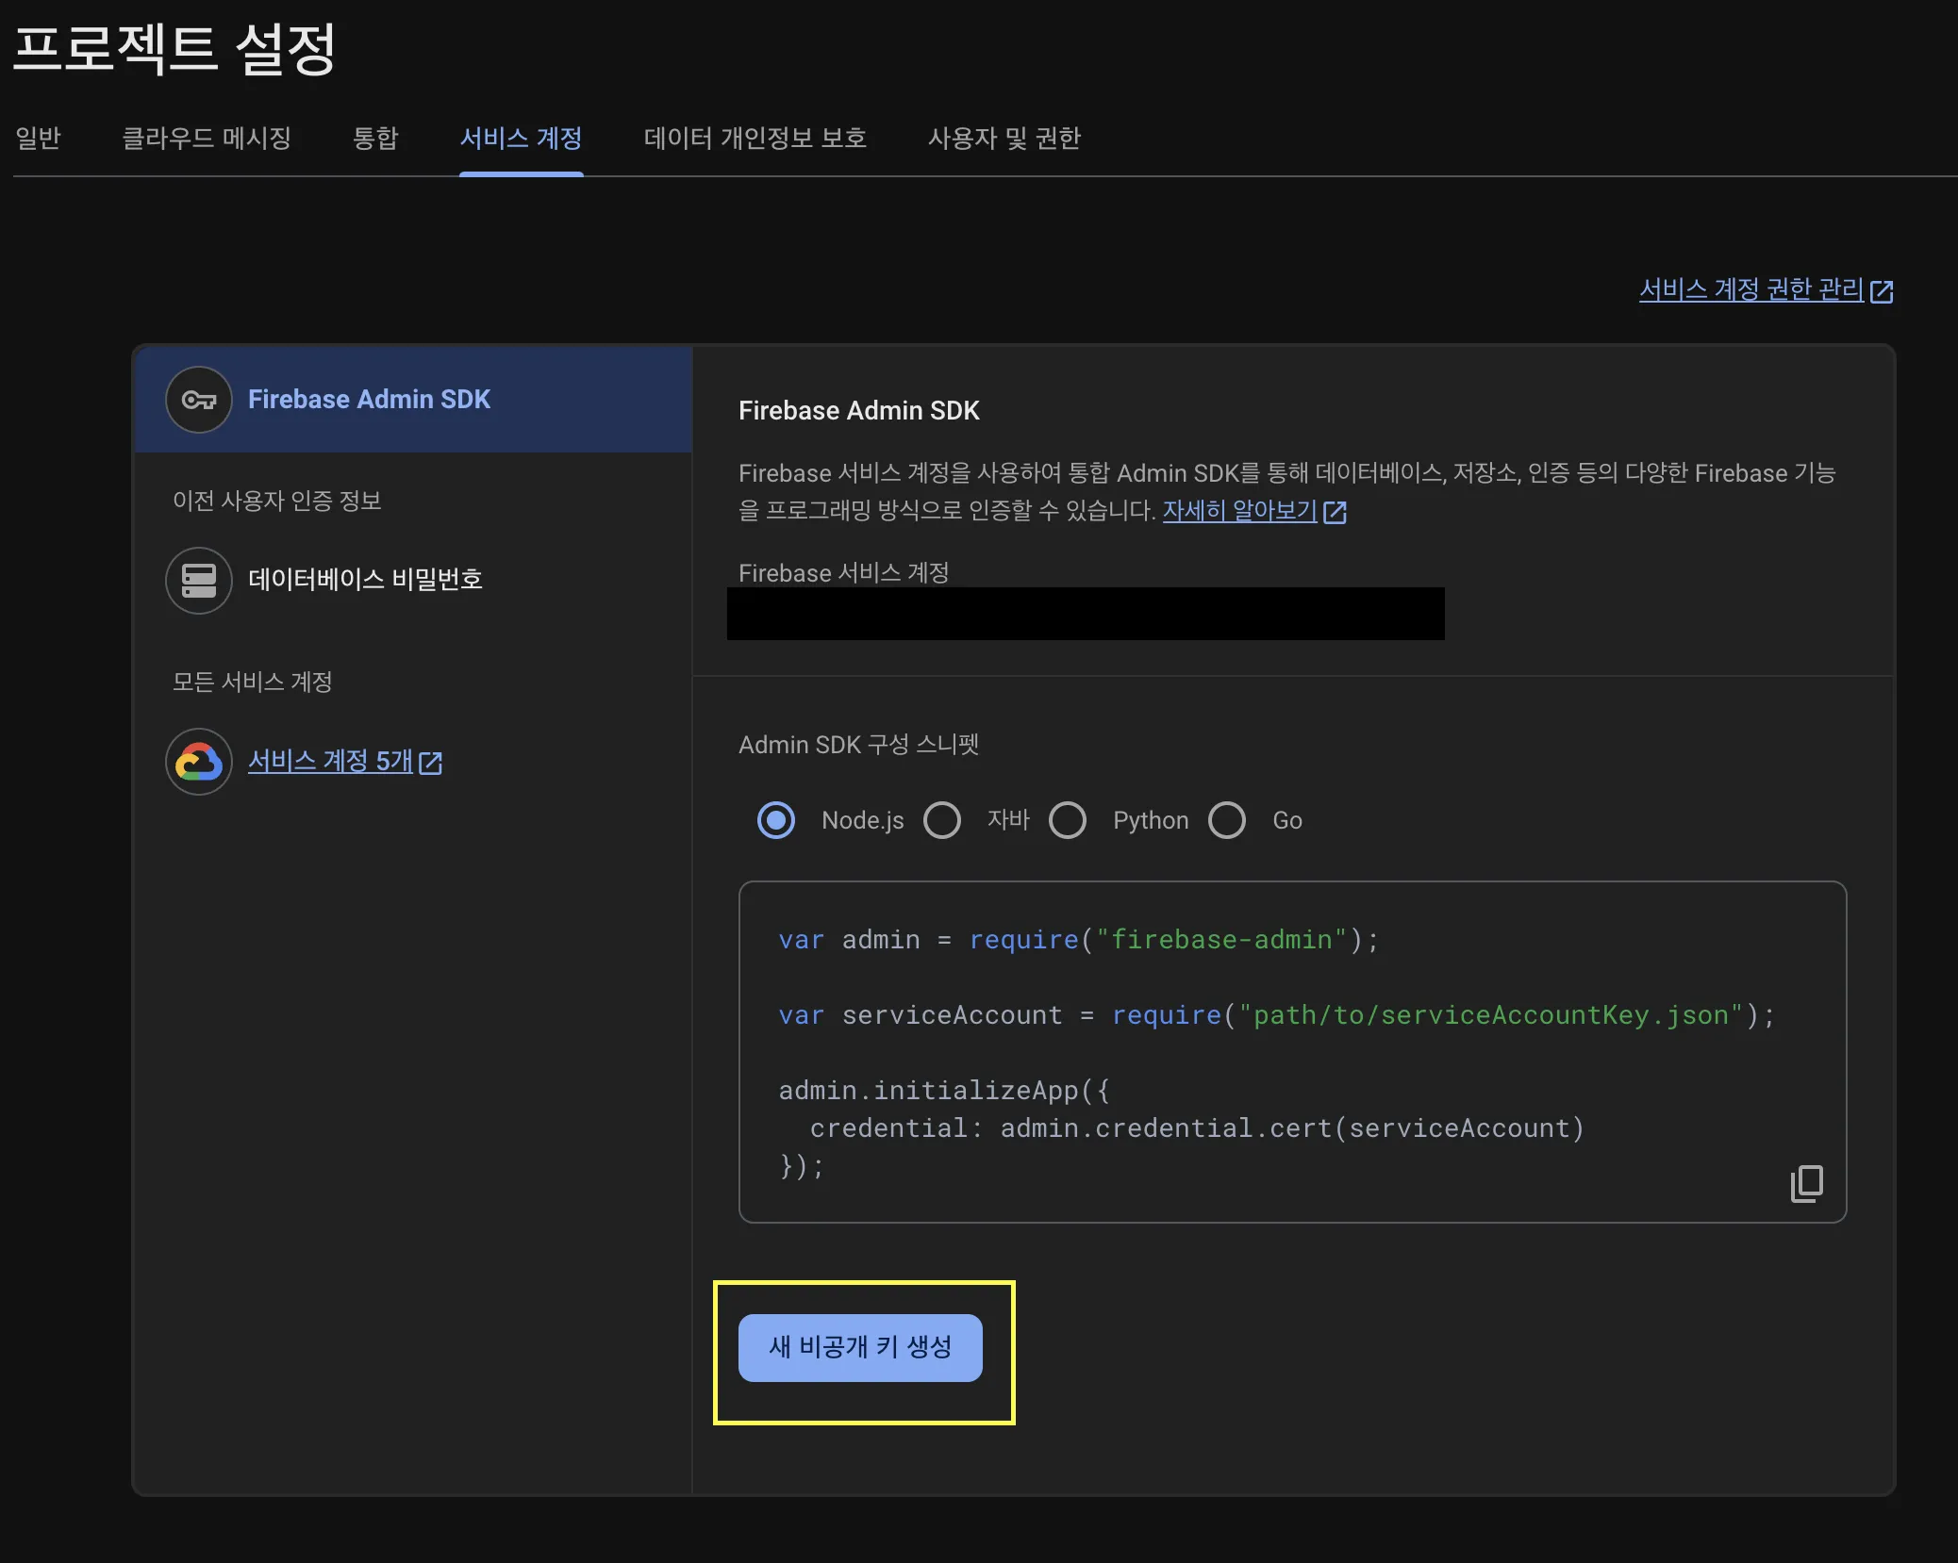The width and height of the screenshot is (1958, 1563).
Task: Open the 통합 tab
Action: click(x=374, y=139)
